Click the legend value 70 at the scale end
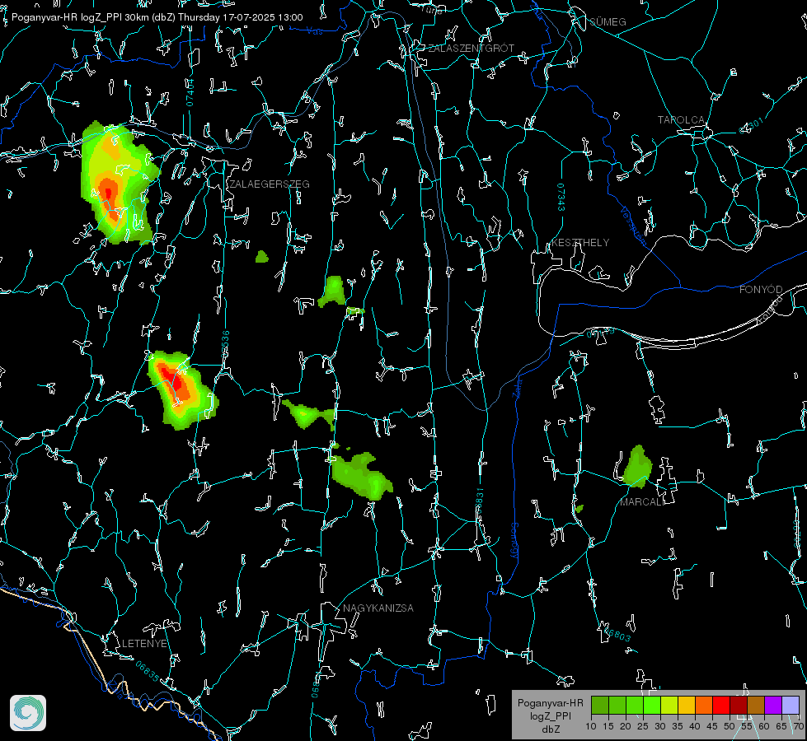807x741 pixels. (799, 726)
